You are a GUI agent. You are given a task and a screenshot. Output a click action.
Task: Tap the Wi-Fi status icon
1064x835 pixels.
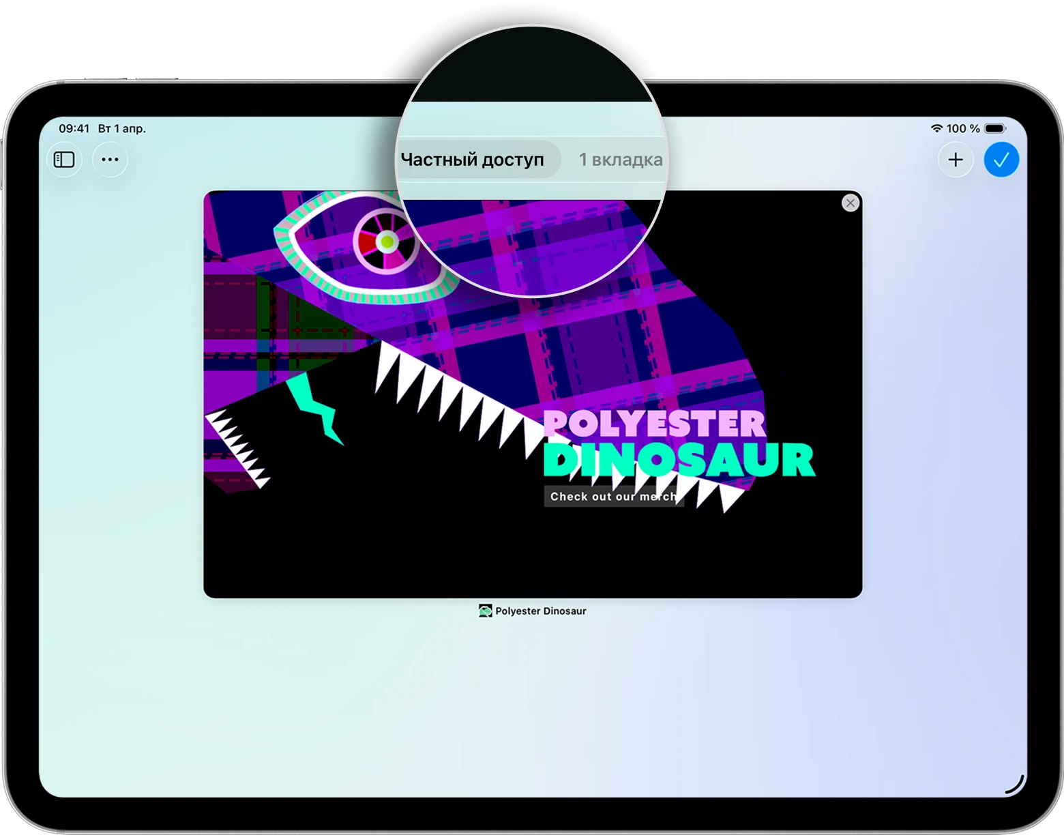tap(936, 128)
